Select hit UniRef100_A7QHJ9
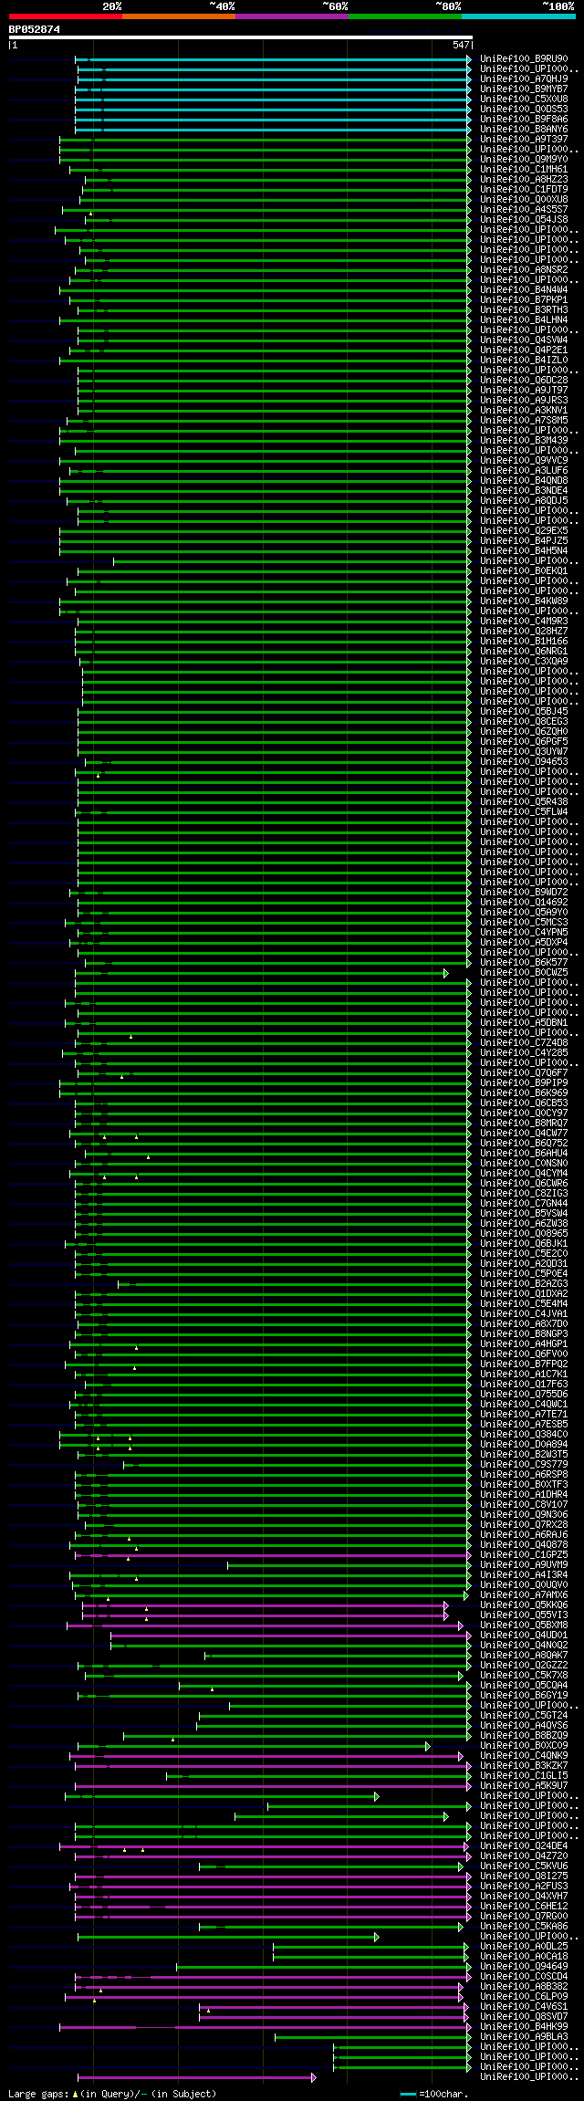 (524, 79)
